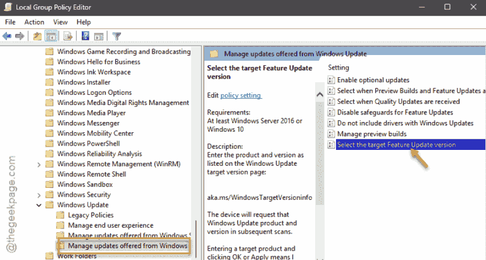This screenshot has width=486, height=260.
Task: Select Windows Media Digital Rights Management folder
Action: 123,102
